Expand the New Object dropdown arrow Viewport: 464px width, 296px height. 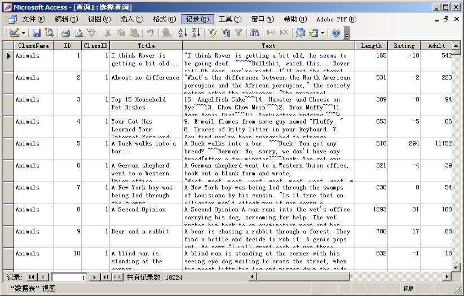click(322, 33)
